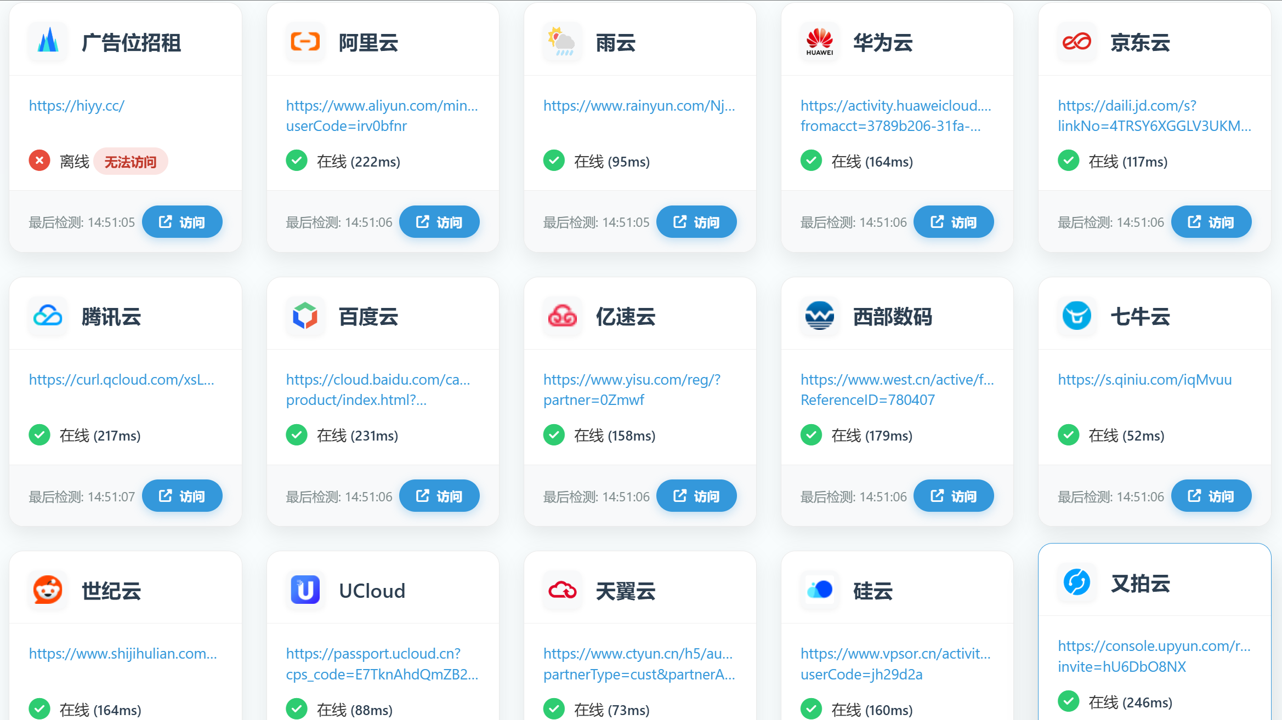Click 访问 button on 华为云 card
1282x720 pixels.
tap(954, 222)
